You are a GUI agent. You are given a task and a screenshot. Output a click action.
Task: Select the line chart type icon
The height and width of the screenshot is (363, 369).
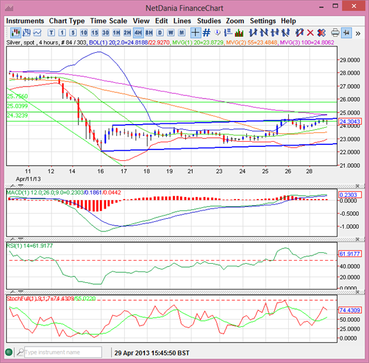click(x=37, y=32)
